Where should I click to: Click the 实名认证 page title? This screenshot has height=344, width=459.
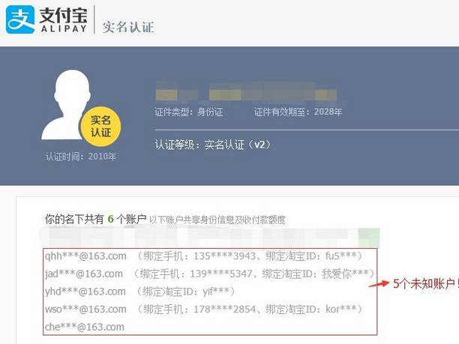point(128,27)
